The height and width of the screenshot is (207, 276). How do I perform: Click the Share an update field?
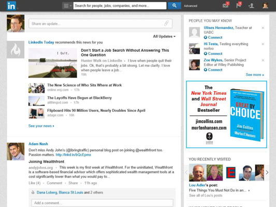pyautogui.click(x=100, y=24)
